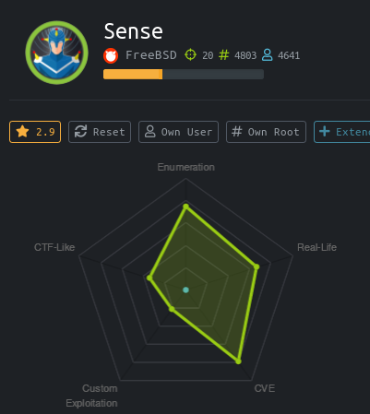
Task: Select the CTF-Like data point on radar
Action: click(x=149, y=278)
